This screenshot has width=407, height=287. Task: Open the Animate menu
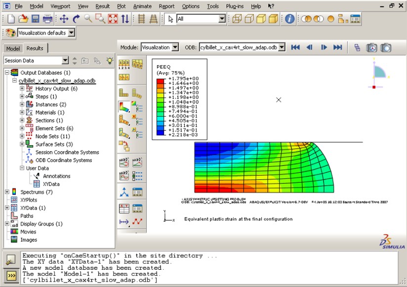point(142,6)
